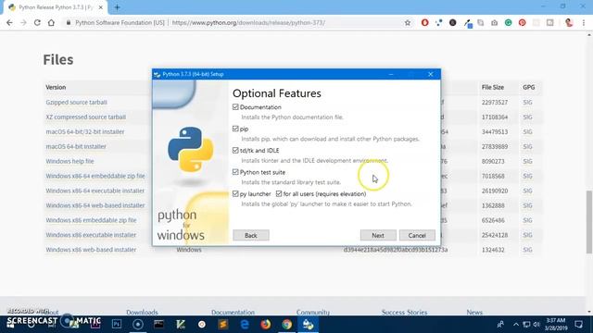Go forward in the Chrome browser
Screen dimensions: 593x333
click(x=23, y=22)
